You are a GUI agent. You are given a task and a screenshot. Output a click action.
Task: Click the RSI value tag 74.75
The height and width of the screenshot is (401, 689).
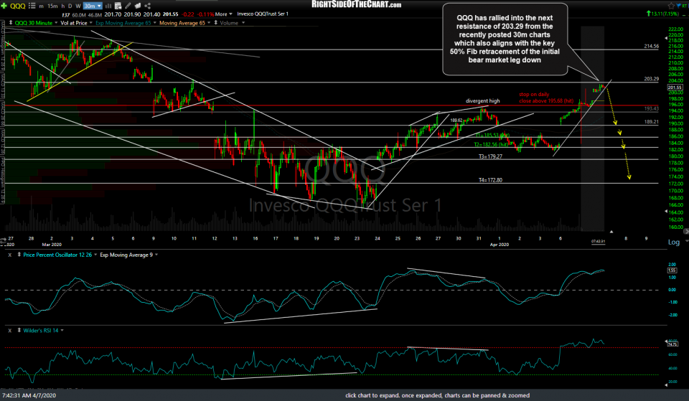pos(672,344)
